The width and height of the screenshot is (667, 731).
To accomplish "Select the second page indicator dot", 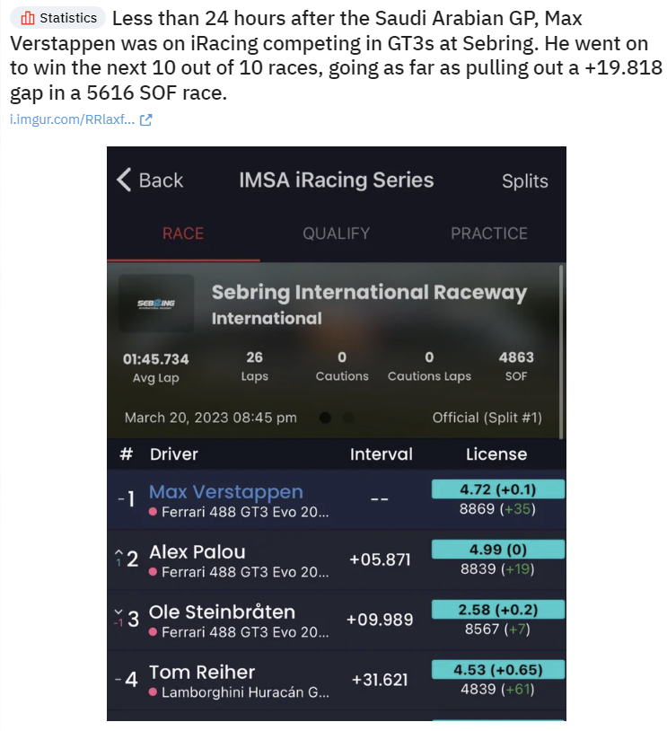I will (x=348, y=418).
